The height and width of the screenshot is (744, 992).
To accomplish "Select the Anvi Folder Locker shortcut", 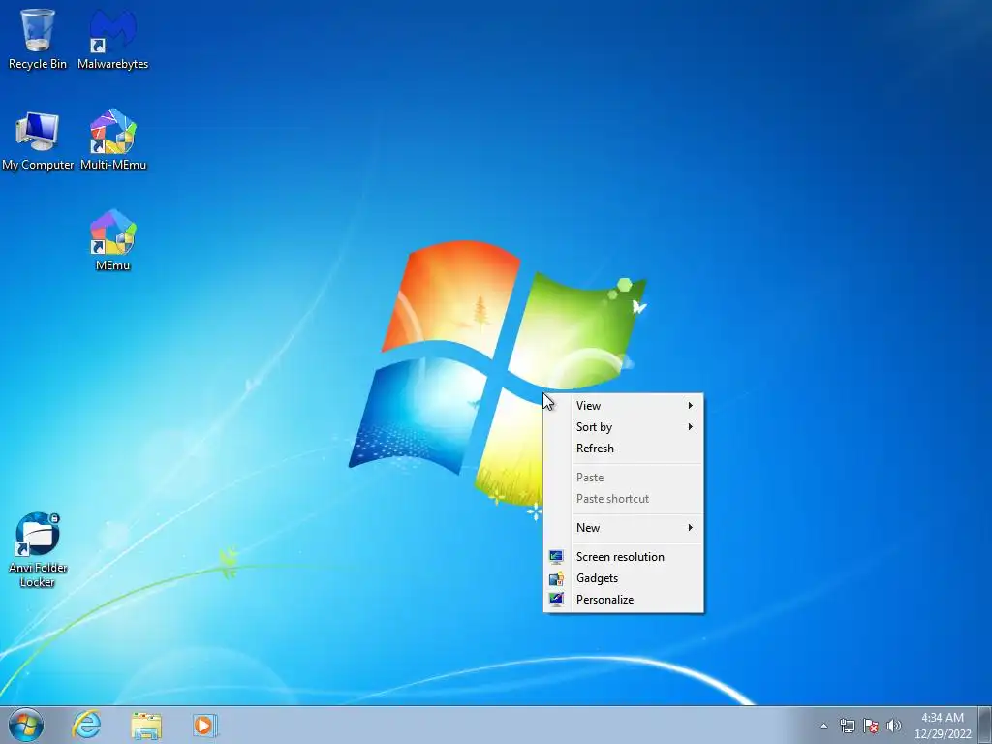I will tap(38, 549).
